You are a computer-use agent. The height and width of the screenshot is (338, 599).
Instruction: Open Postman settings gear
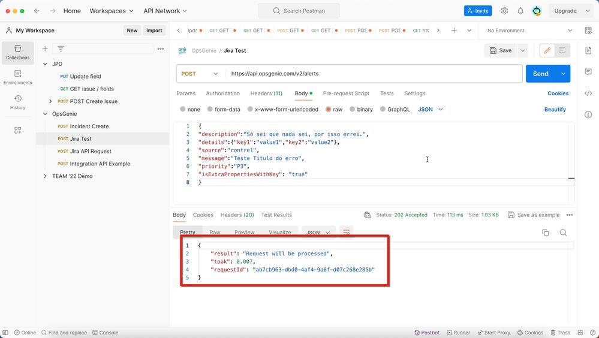pos(504,11)
